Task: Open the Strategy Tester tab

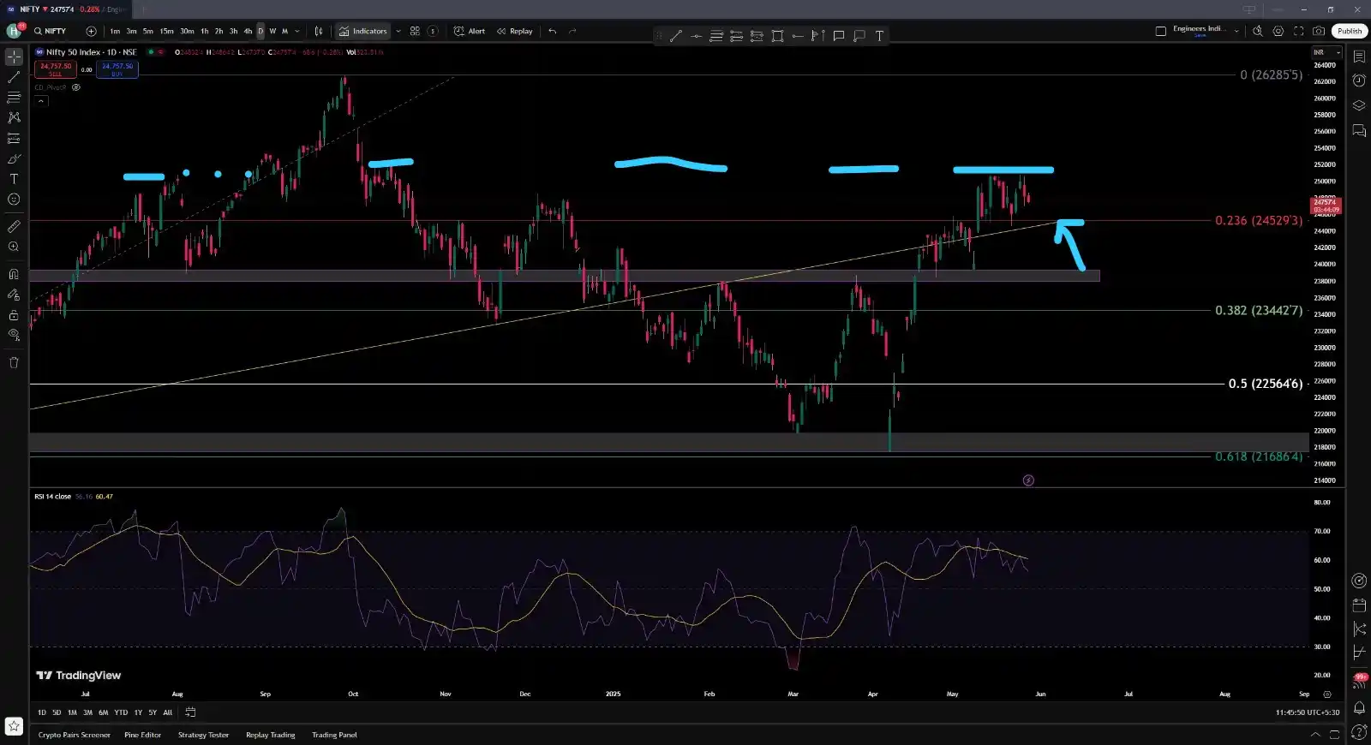Action: click(x=203, y=735)
